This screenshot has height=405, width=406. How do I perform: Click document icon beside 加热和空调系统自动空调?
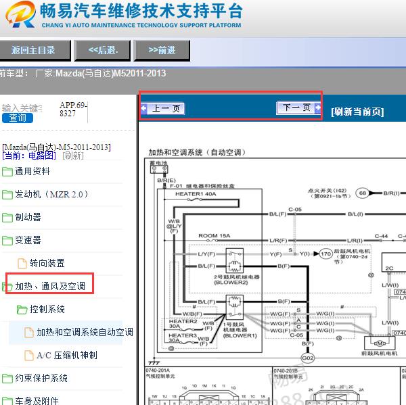[x=29, y=333]
